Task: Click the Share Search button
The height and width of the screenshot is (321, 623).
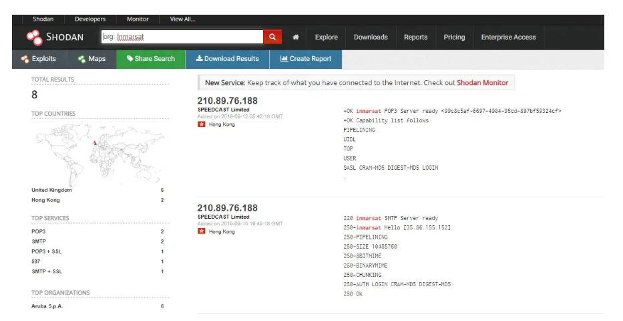Action: click(151, 59)
